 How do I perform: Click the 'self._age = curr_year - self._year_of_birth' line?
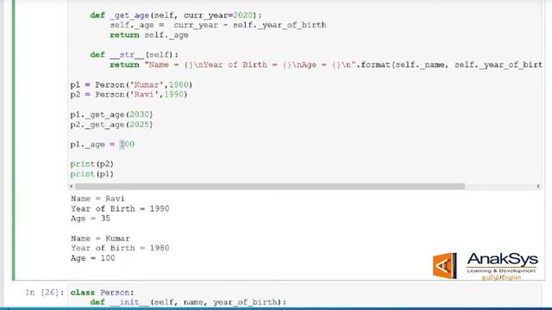pos(218,25)
